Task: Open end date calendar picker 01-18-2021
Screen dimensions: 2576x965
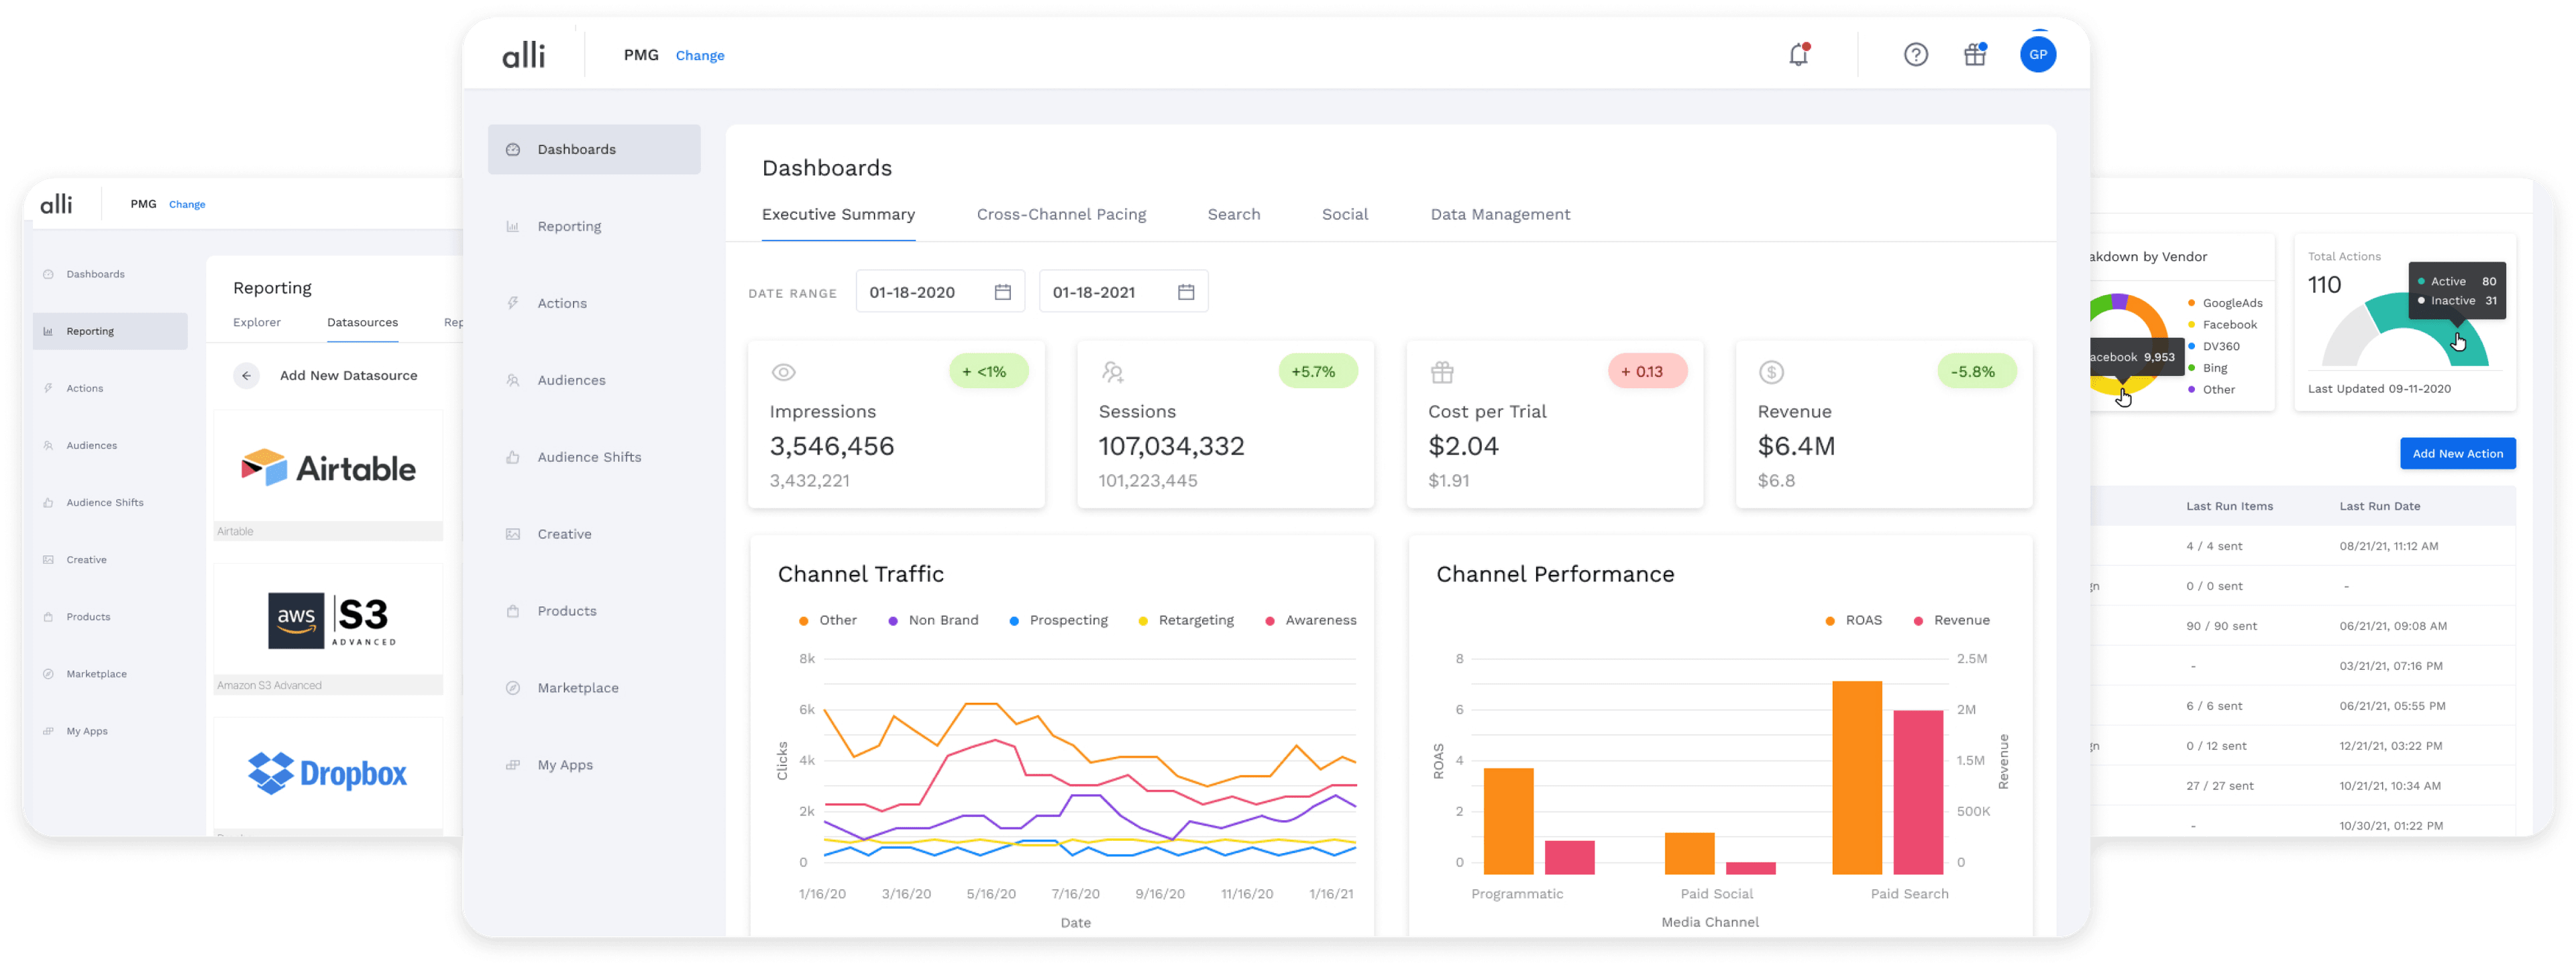Action: tap(1185, 292)
